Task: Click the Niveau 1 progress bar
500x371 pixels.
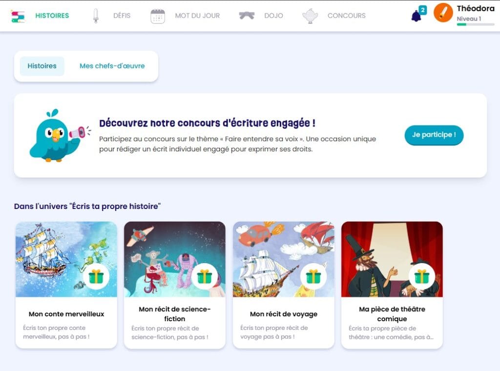Action: coord(476,24)
